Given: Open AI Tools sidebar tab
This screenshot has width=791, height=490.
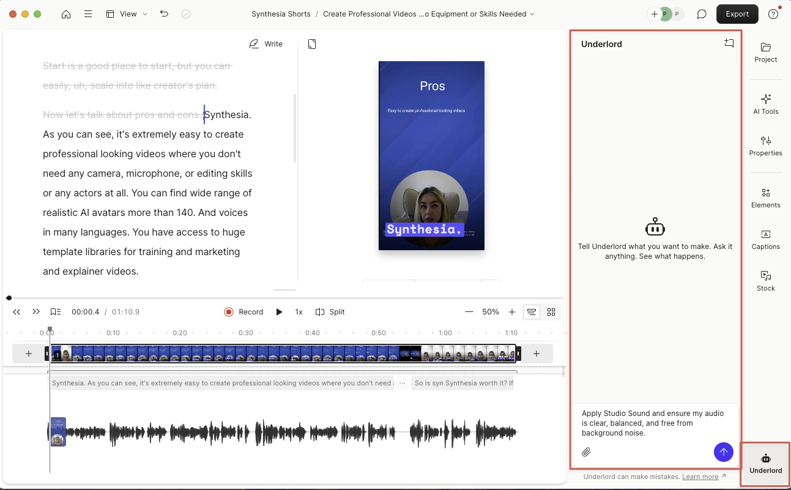Looking at the screenshot, I should (766, 105).
